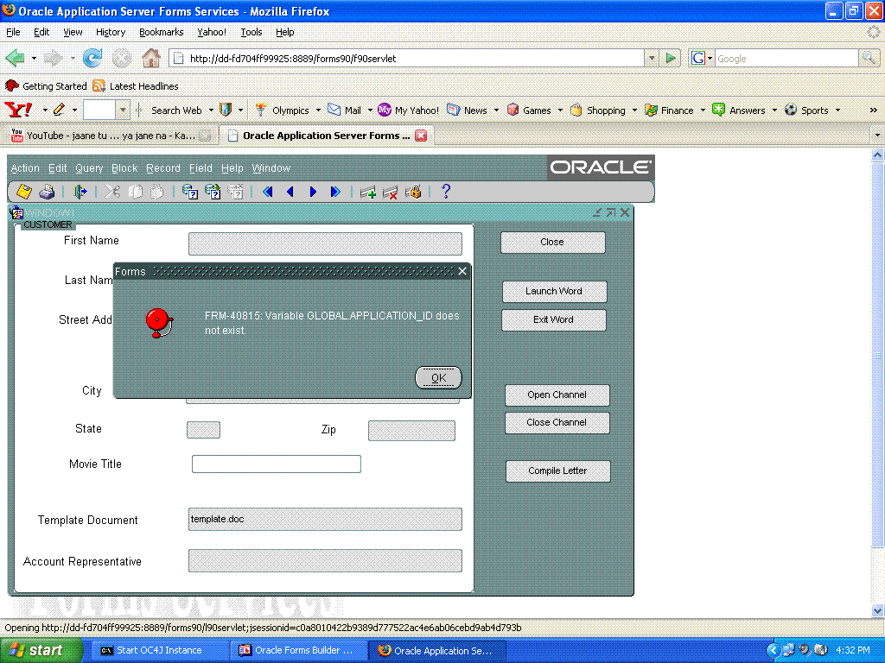This screenshot has height=663, width=885.
Task: Close the Forms error dialog with X
Action: (x=462, y=271)
